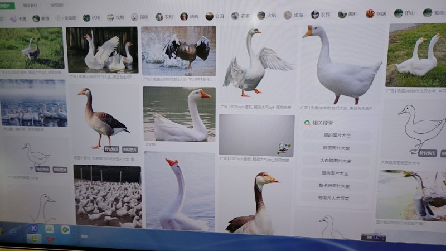The height and width of the screenshot is (251, 446).
Task: Click 特价购买 on the large goose outline sketch
Action: coord(428,153)
